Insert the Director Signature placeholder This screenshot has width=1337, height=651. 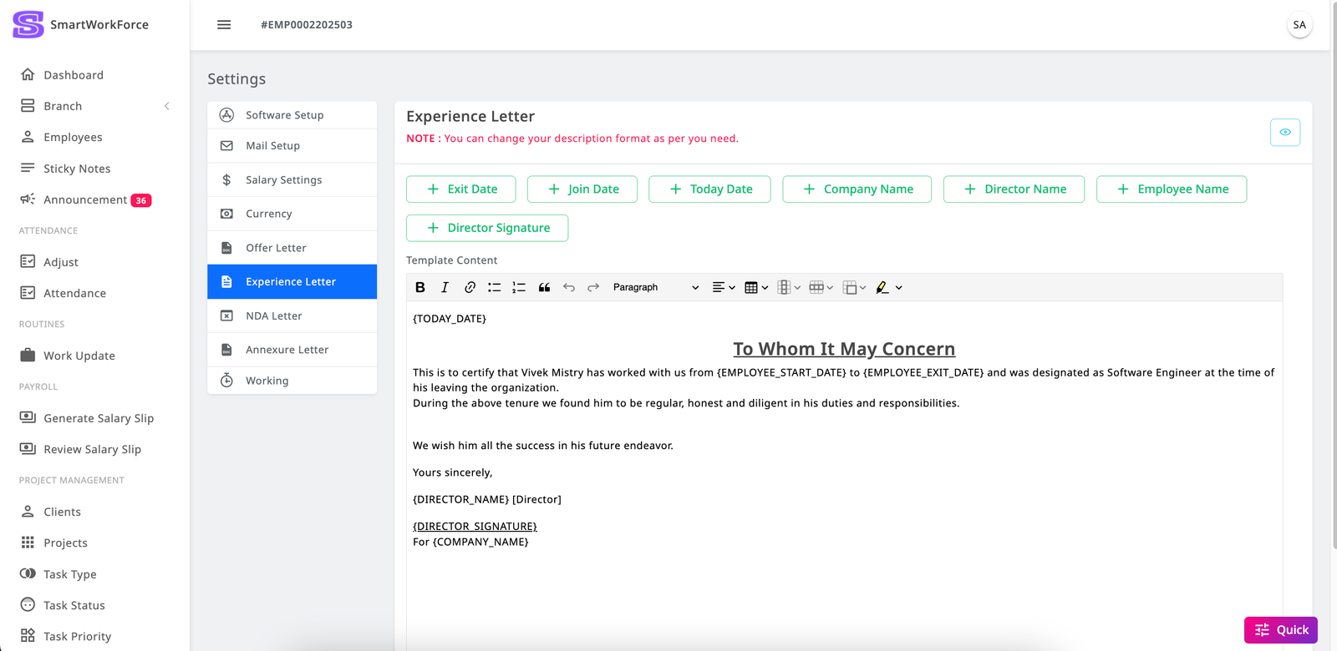[487, 228]
